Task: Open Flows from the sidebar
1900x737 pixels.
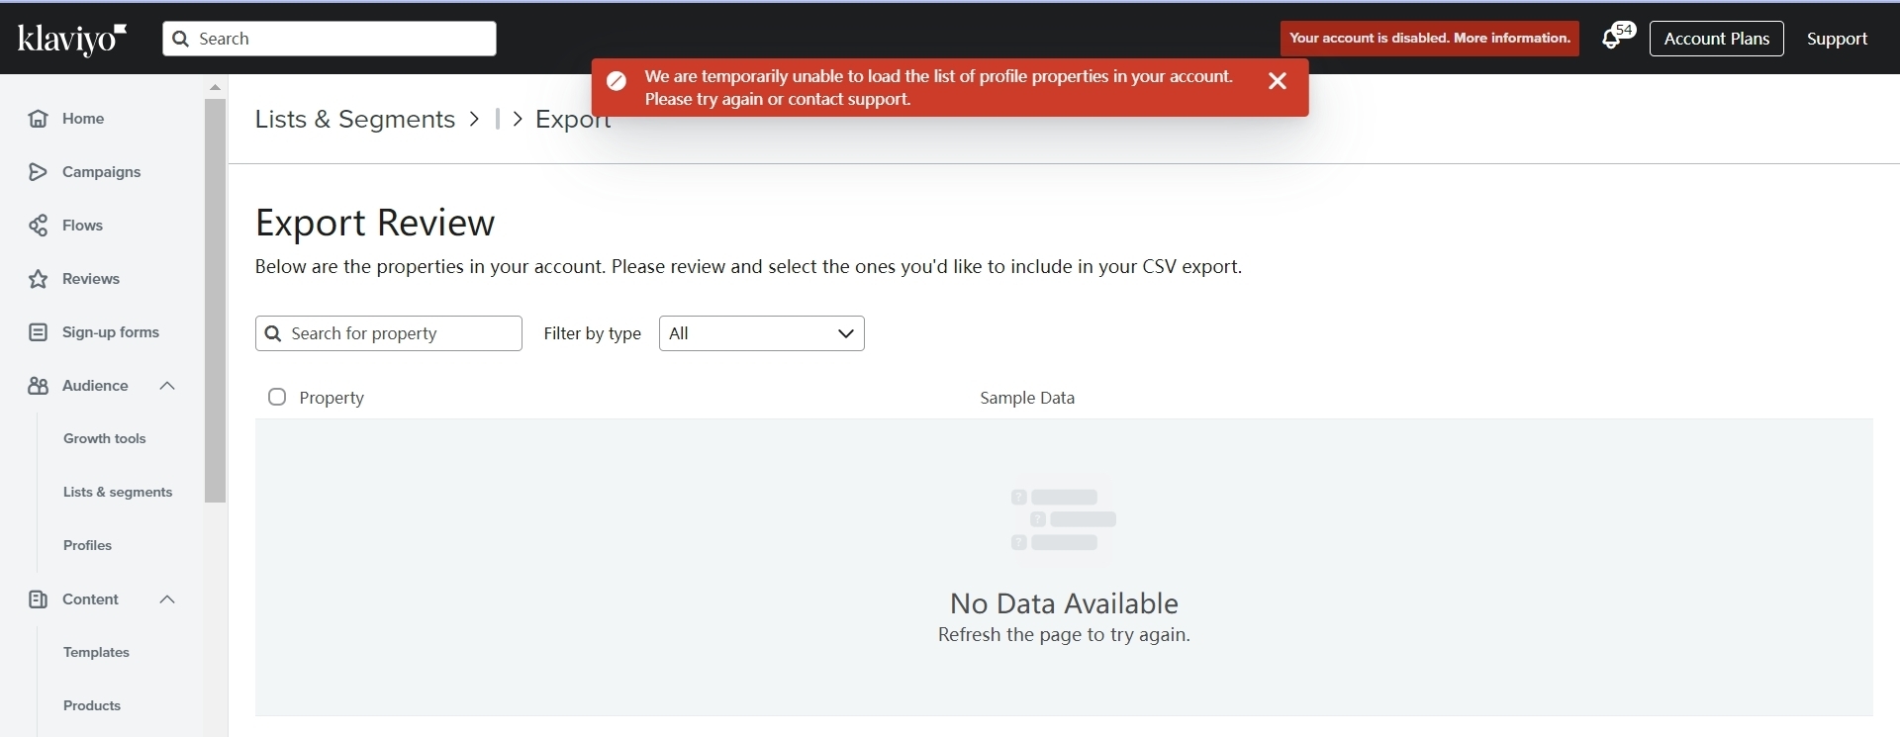Action: coord(82,226)
